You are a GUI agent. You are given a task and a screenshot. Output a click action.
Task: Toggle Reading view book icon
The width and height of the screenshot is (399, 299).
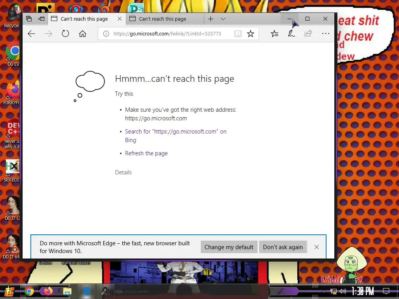[238, 33]
